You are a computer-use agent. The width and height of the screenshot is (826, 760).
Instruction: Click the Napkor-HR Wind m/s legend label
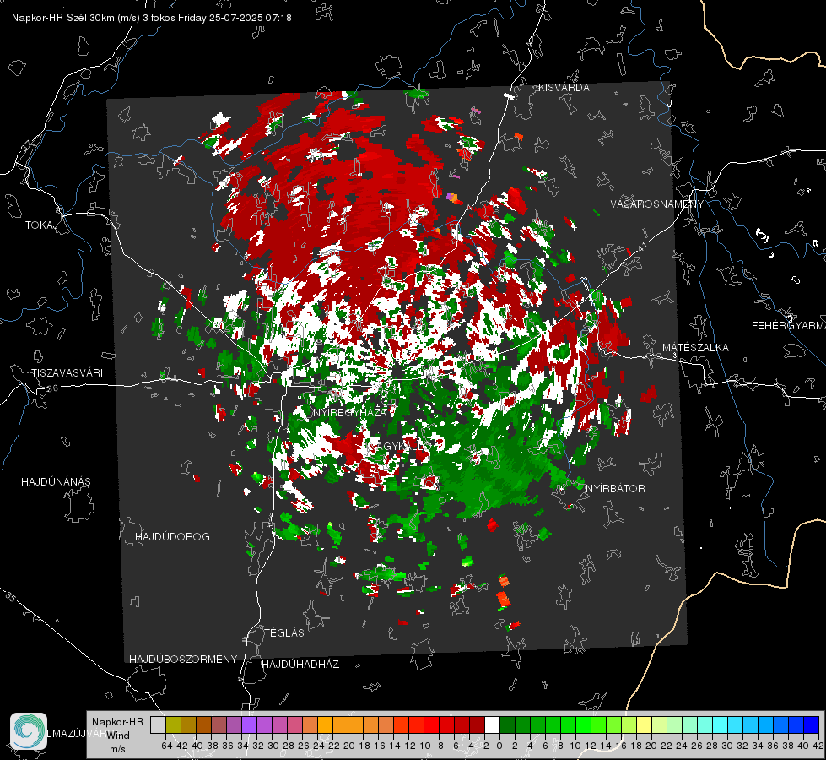point(117,736)
